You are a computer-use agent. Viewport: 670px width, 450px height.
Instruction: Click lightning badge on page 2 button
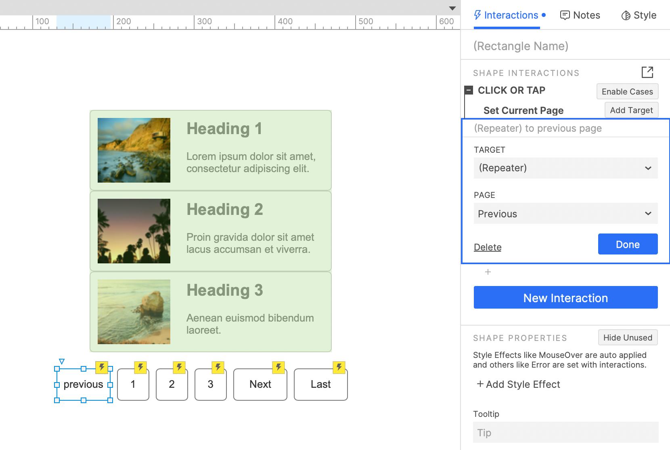click(x=179, y=367)
